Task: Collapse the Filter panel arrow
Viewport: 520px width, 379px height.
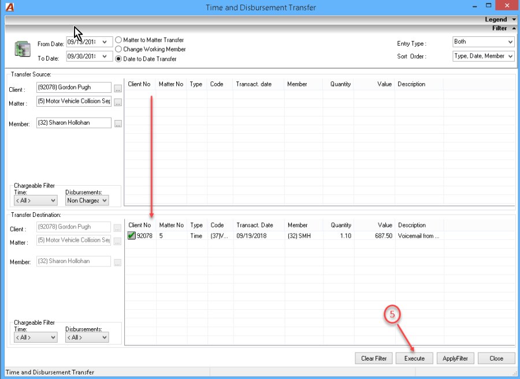Action: point(514,28)
